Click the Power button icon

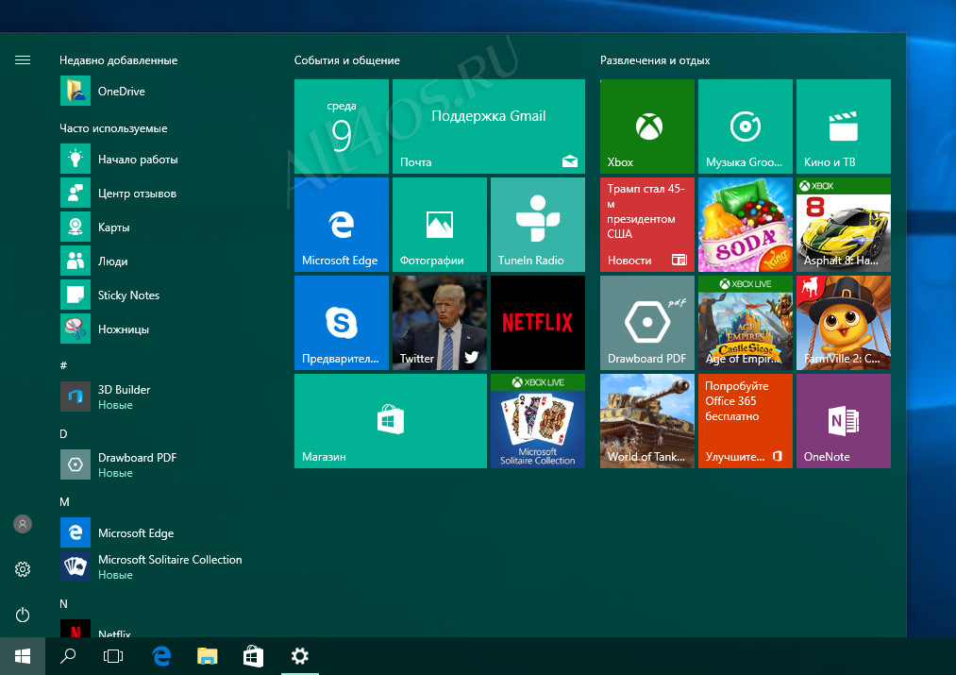point(23,615)
